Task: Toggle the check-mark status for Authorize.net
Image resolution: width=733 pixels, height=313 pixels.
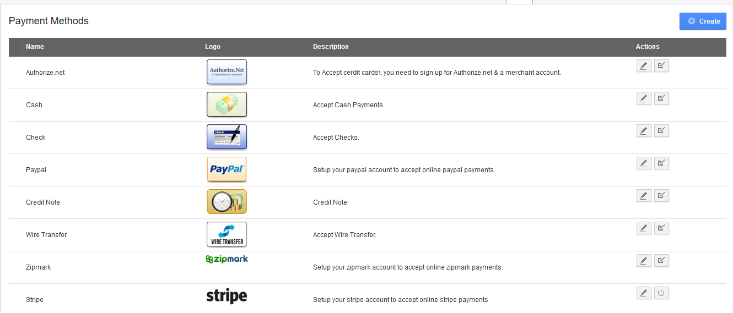Action: 661,66
